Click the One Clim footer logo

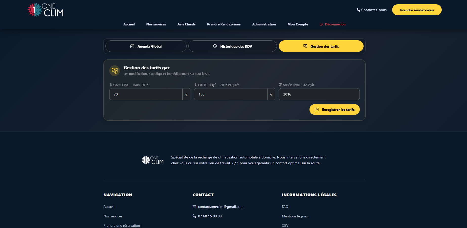click(x=153, y=160)
